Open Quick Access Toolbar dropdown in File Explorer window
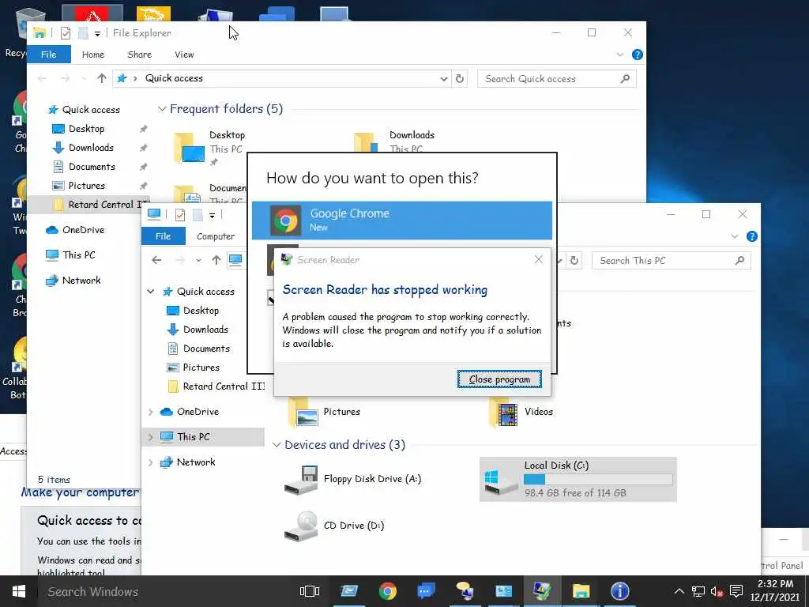Image resolution: width=809 pixels, height=607 pixels. (x=97, y=34)
